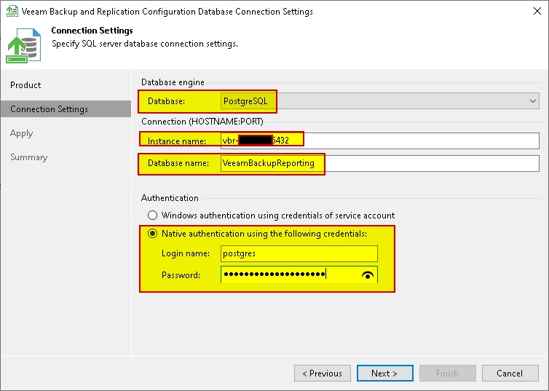Viewport: 549px width, 391px height.
Task: Click the PostgreSQL database combo box
Action: [379, 101]
